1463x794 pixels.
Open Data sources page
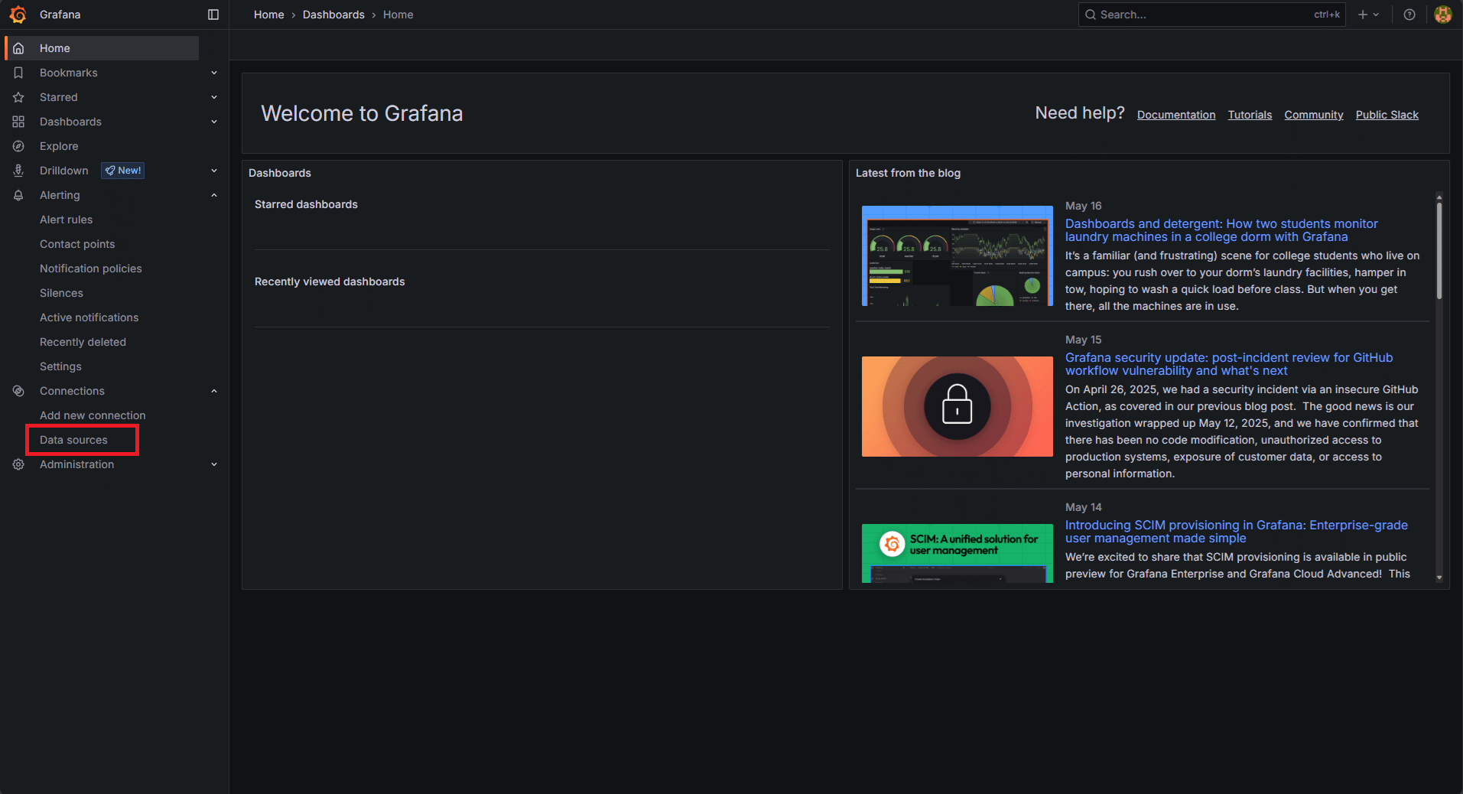click(x=73, y=440)
